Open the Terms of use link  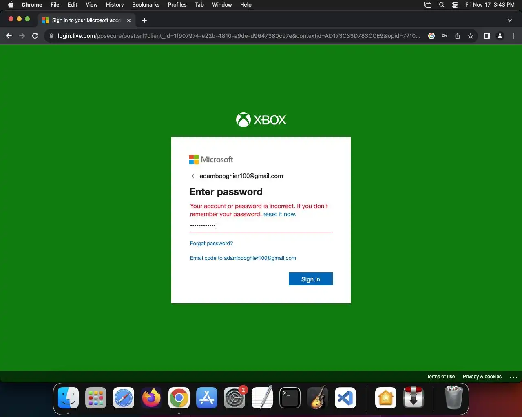point(440,377)
